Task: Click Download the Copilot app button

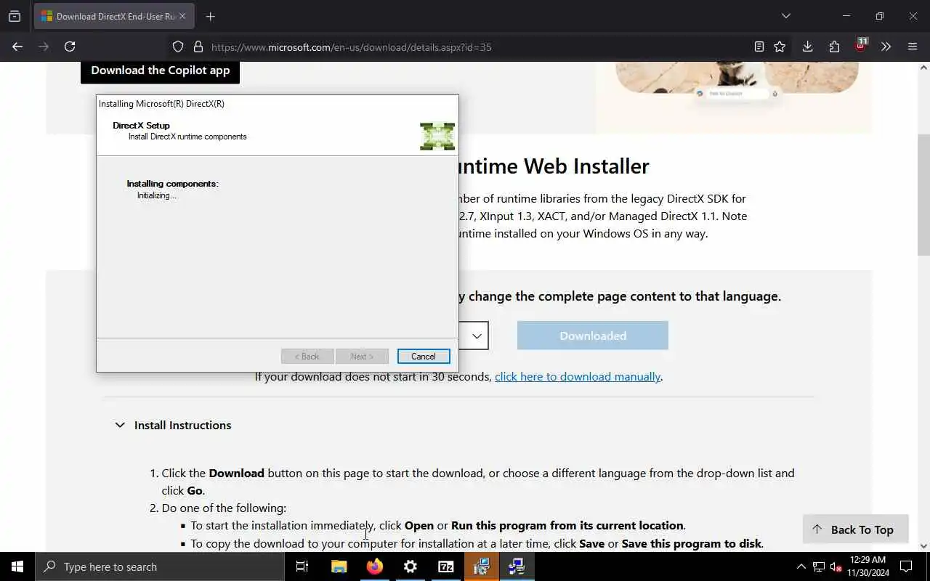Action: pos(160,70)
